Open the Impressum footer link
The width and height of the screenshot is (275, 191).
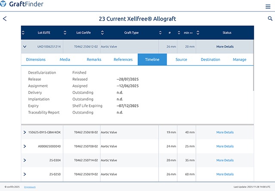click(30, 187)
